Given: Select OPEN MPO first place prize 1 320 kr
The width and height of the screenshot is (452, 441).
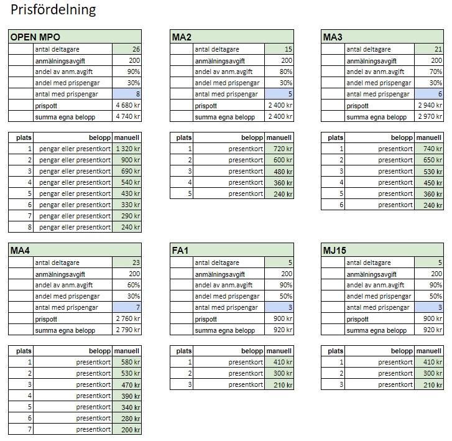Looking at the screenshot, I should 127,149.
